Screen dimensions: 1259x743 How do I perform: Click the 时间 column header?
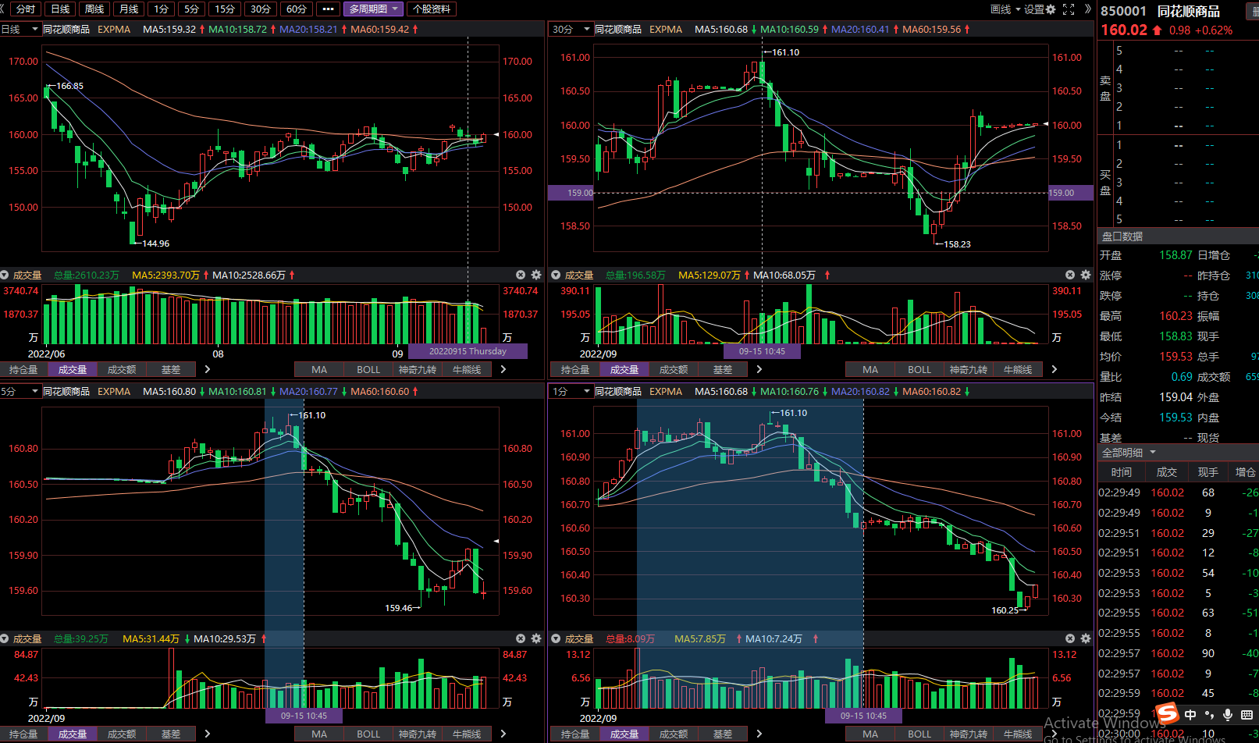coord(1121,472)
